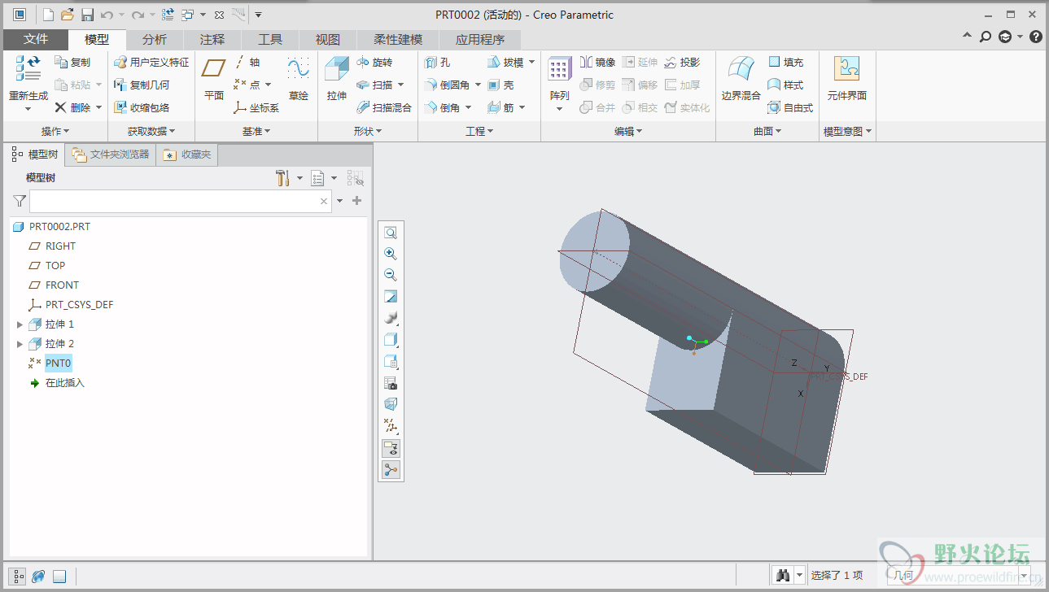The image size is (1049, 592).
Task: Open the 草绘 (Sketch) tool
Action: 299,79
